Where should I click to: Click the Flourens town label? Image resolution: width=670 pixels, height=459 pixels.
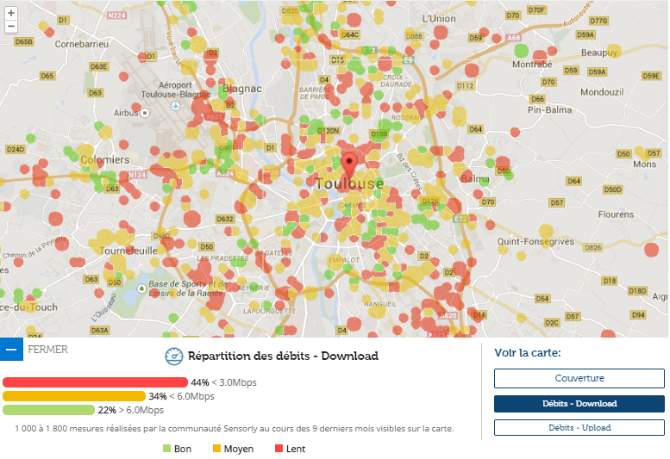(x=616, y=214)
